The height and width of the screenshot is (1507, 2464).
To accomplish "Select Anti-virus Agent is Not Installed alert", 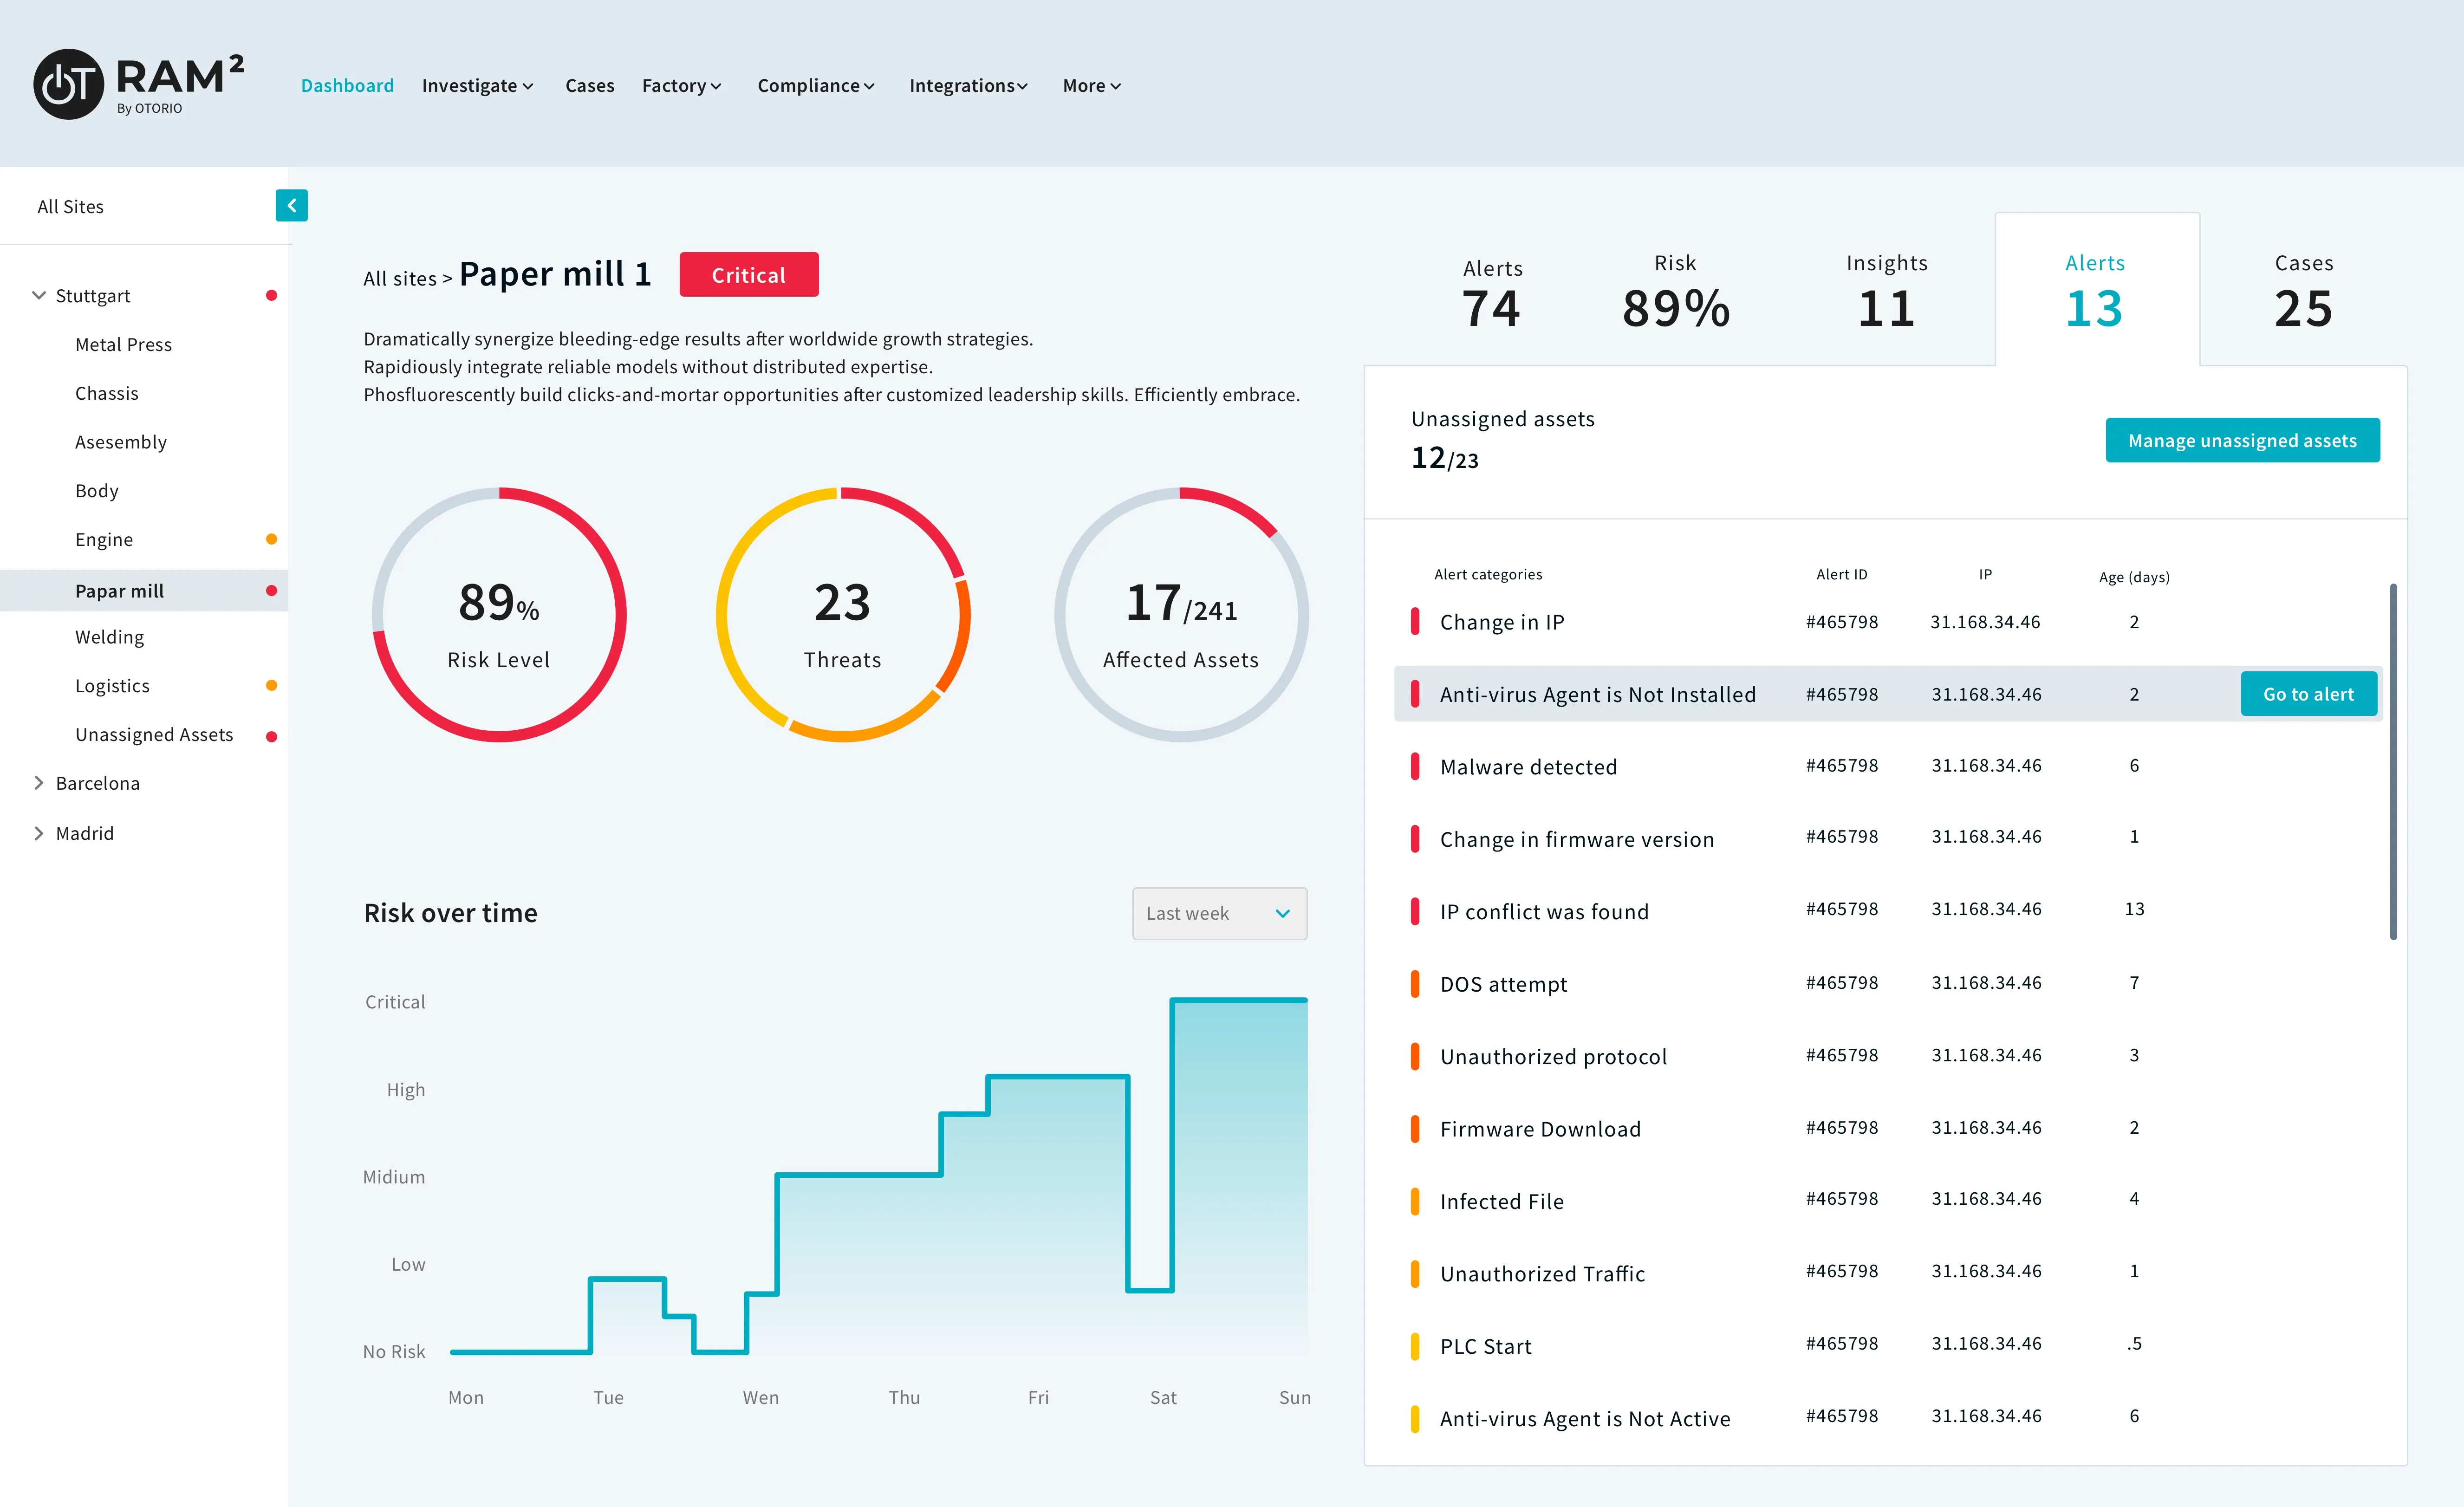I will [x=1888, y=694].
